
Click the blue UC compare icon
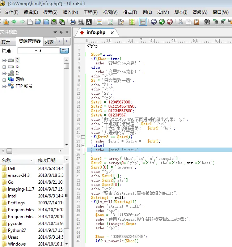[154, 22]
